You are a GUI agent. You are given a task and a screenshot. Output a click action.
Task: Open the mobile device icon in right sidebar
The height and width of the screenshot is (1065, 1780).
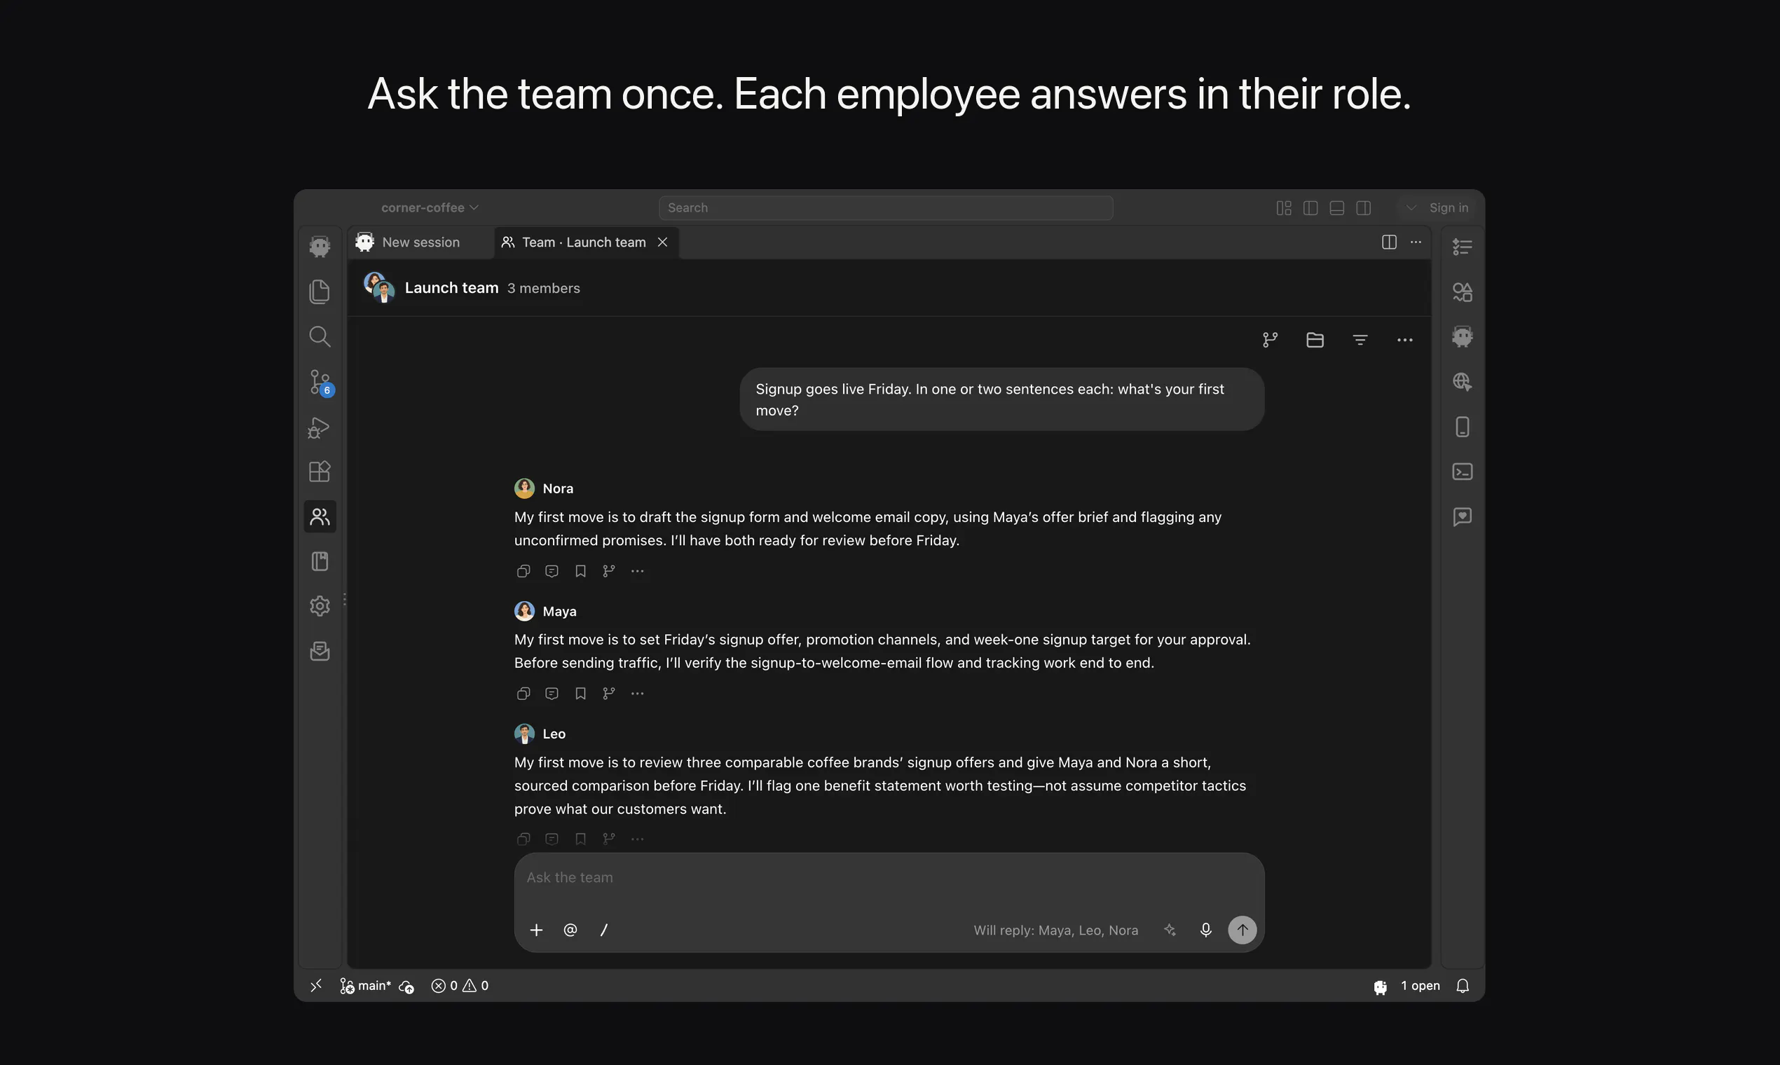tap(1462, 427)
